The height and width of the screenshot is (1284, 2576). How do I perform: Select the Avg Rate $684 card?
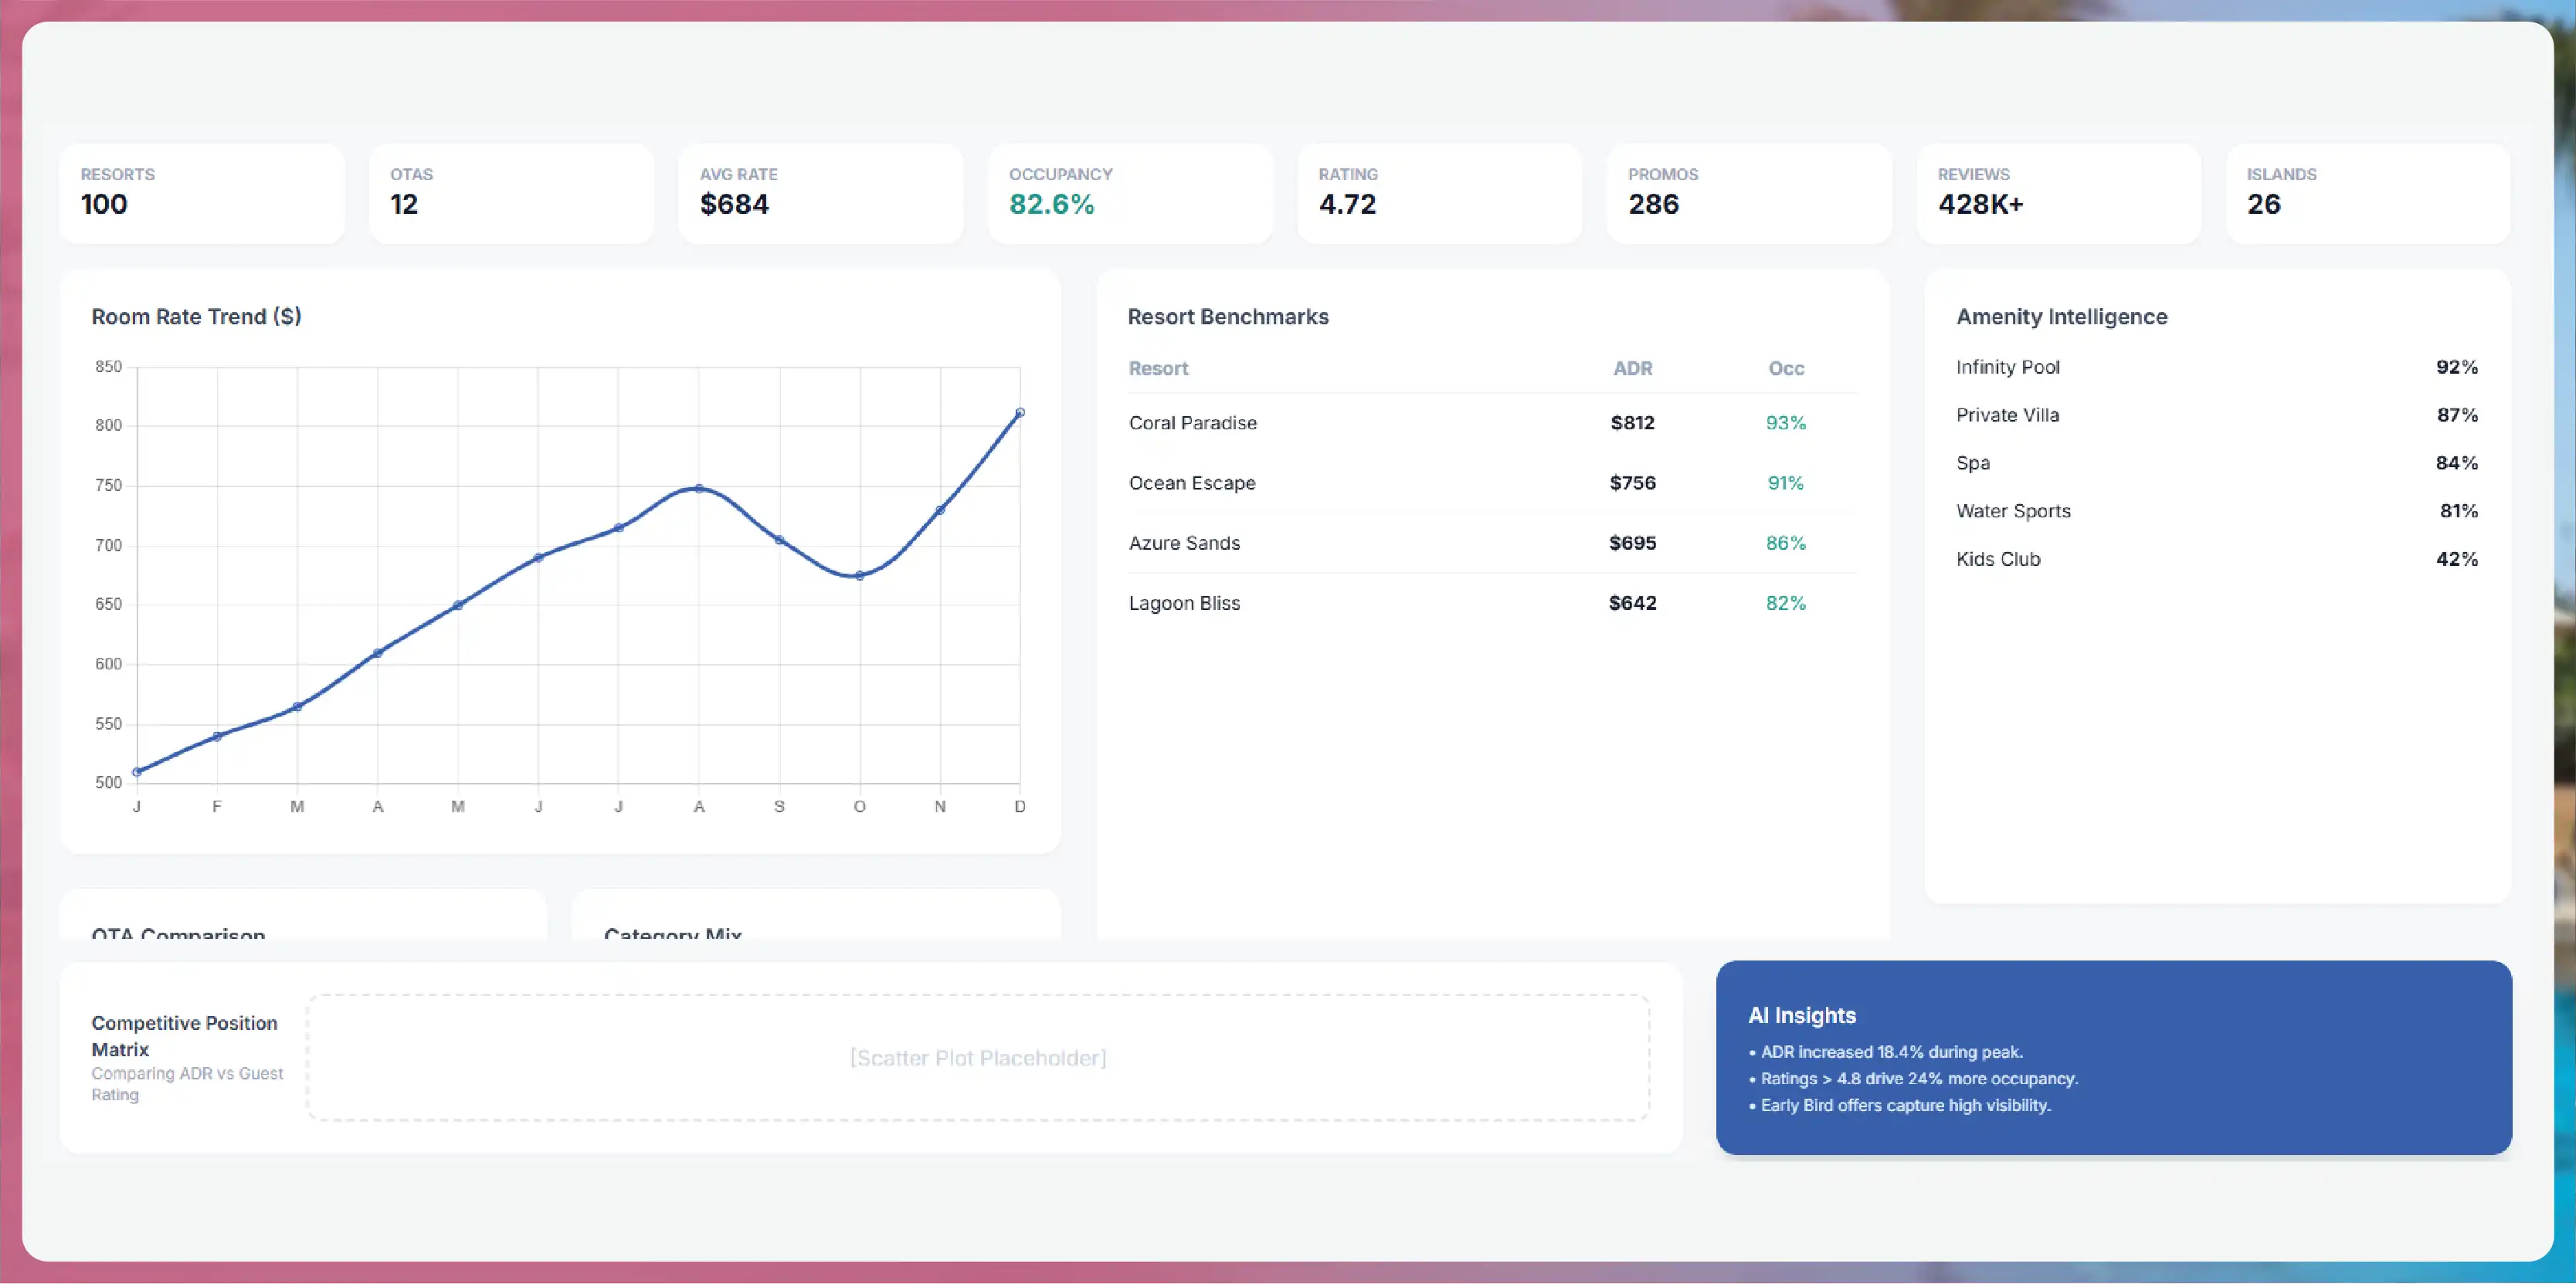click(821, 193)
